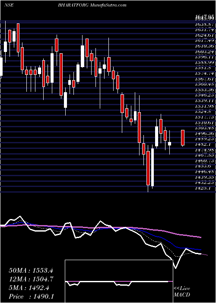The height and width of the screenshot is (303, 216).
Task: Click the NSE exchange label
Action: pyautogui.click(x=9, y=5)
